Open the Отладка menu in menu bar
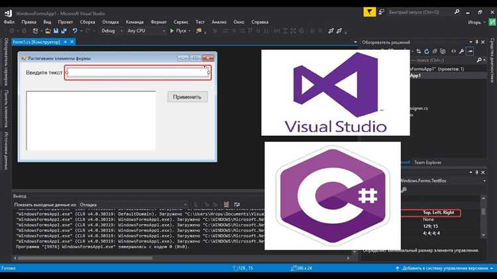Viewport: 497px width, 279px height. point(111,21)
